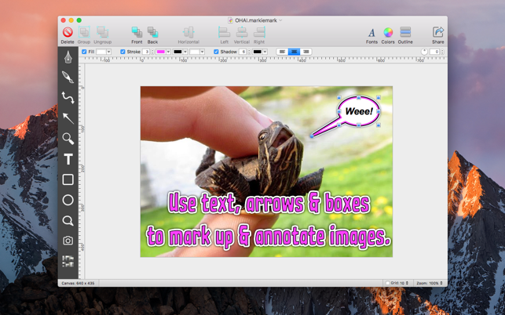Send selection to Back
Screen dimensions: 505x315
pyautogui.click(x=152, y=35)
